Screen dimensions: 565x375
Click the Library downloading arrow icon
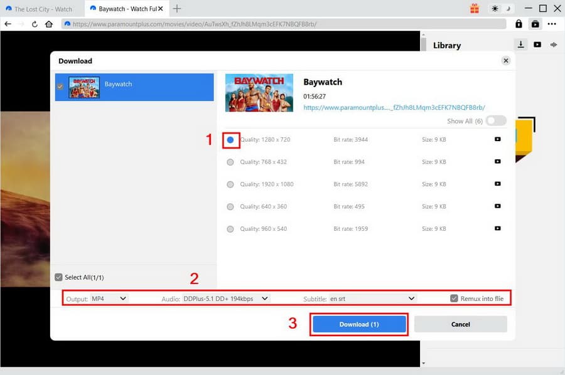520,45
